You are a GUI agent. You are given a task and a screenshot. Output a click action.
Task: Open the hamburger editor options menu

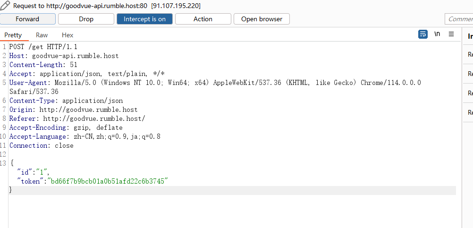tap(451, 34)
